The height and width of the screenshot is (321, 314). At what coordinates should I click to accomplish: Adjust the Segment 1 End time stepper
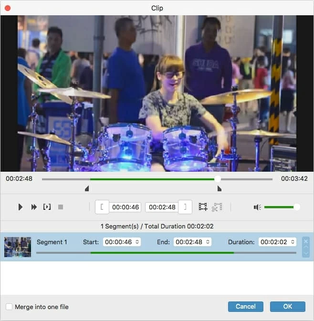208,242
